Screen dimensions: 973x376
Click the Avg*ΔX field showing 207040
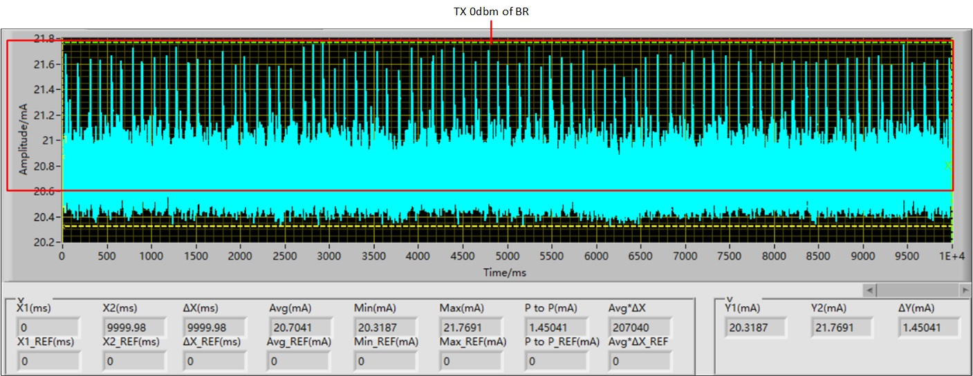640,326
